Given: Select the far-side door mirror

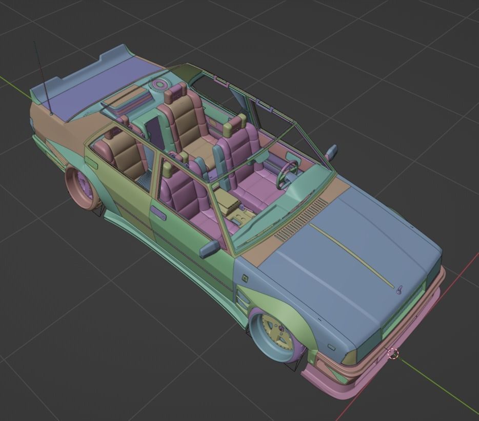Looking at the screenshot, I should 332,152.
